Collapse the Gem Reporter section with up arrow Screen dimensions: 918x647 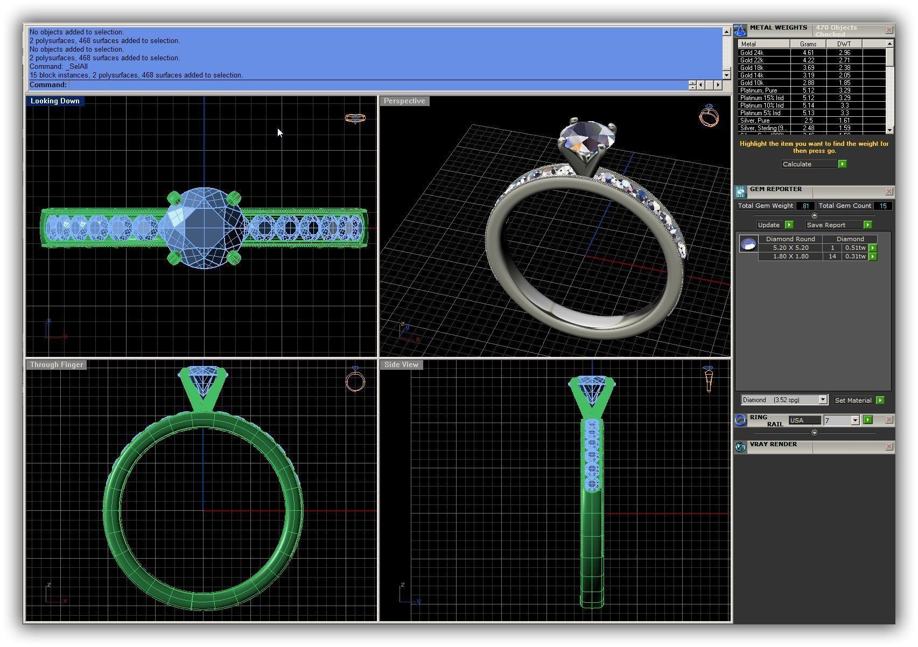pos(814,215)
